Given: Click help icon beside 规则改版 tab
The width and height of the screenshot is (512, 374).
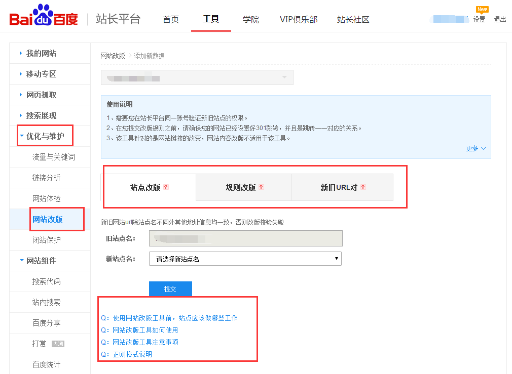Looking at the screenshot, I should 261,187.
